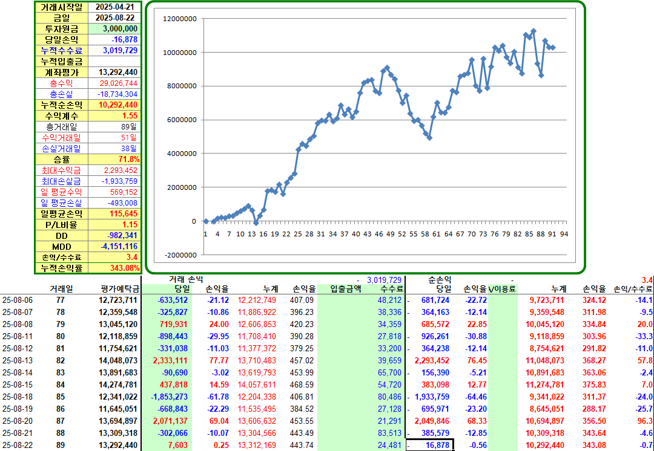Select the 누계 cell 13,710,483
The image size is (654, 451).
click(257, 361)
